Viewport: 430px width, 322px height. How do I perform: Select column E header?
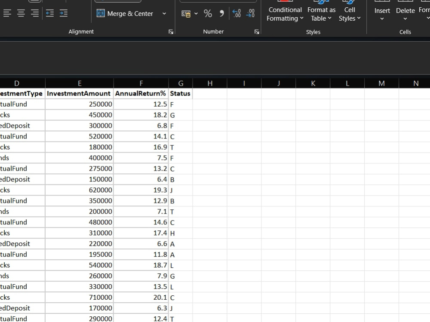[80, 83]
